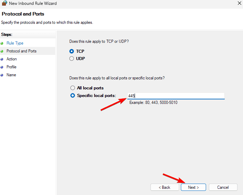Cancel the wizard with Cancel button
Image resolution: width=243 pixels, height=195 pixels.
click(223, 187)
